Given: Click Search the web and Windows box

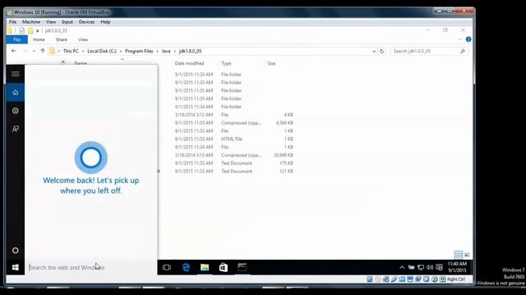Looking at the screenshot, I should [91, 267].
